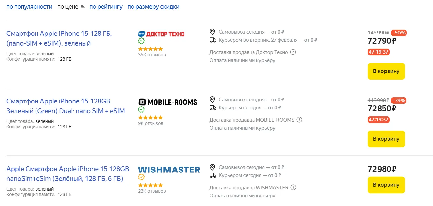Add the 72790₽ iPhone to cart
The image size is (433, 206).
(386, 71)
